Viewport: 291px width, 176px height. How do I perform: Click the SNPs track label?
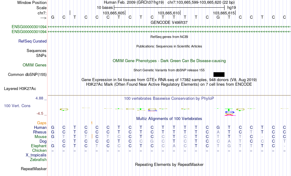click(x=41, y=55)
